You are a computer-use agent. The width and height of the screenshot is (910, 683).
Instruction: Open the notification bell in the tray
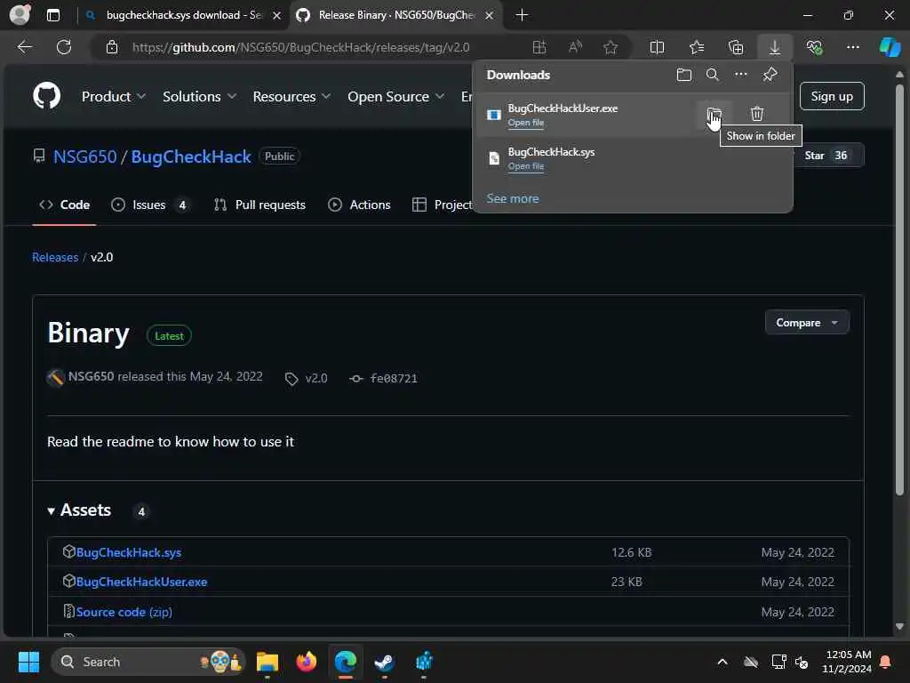(x=885, y=662)
